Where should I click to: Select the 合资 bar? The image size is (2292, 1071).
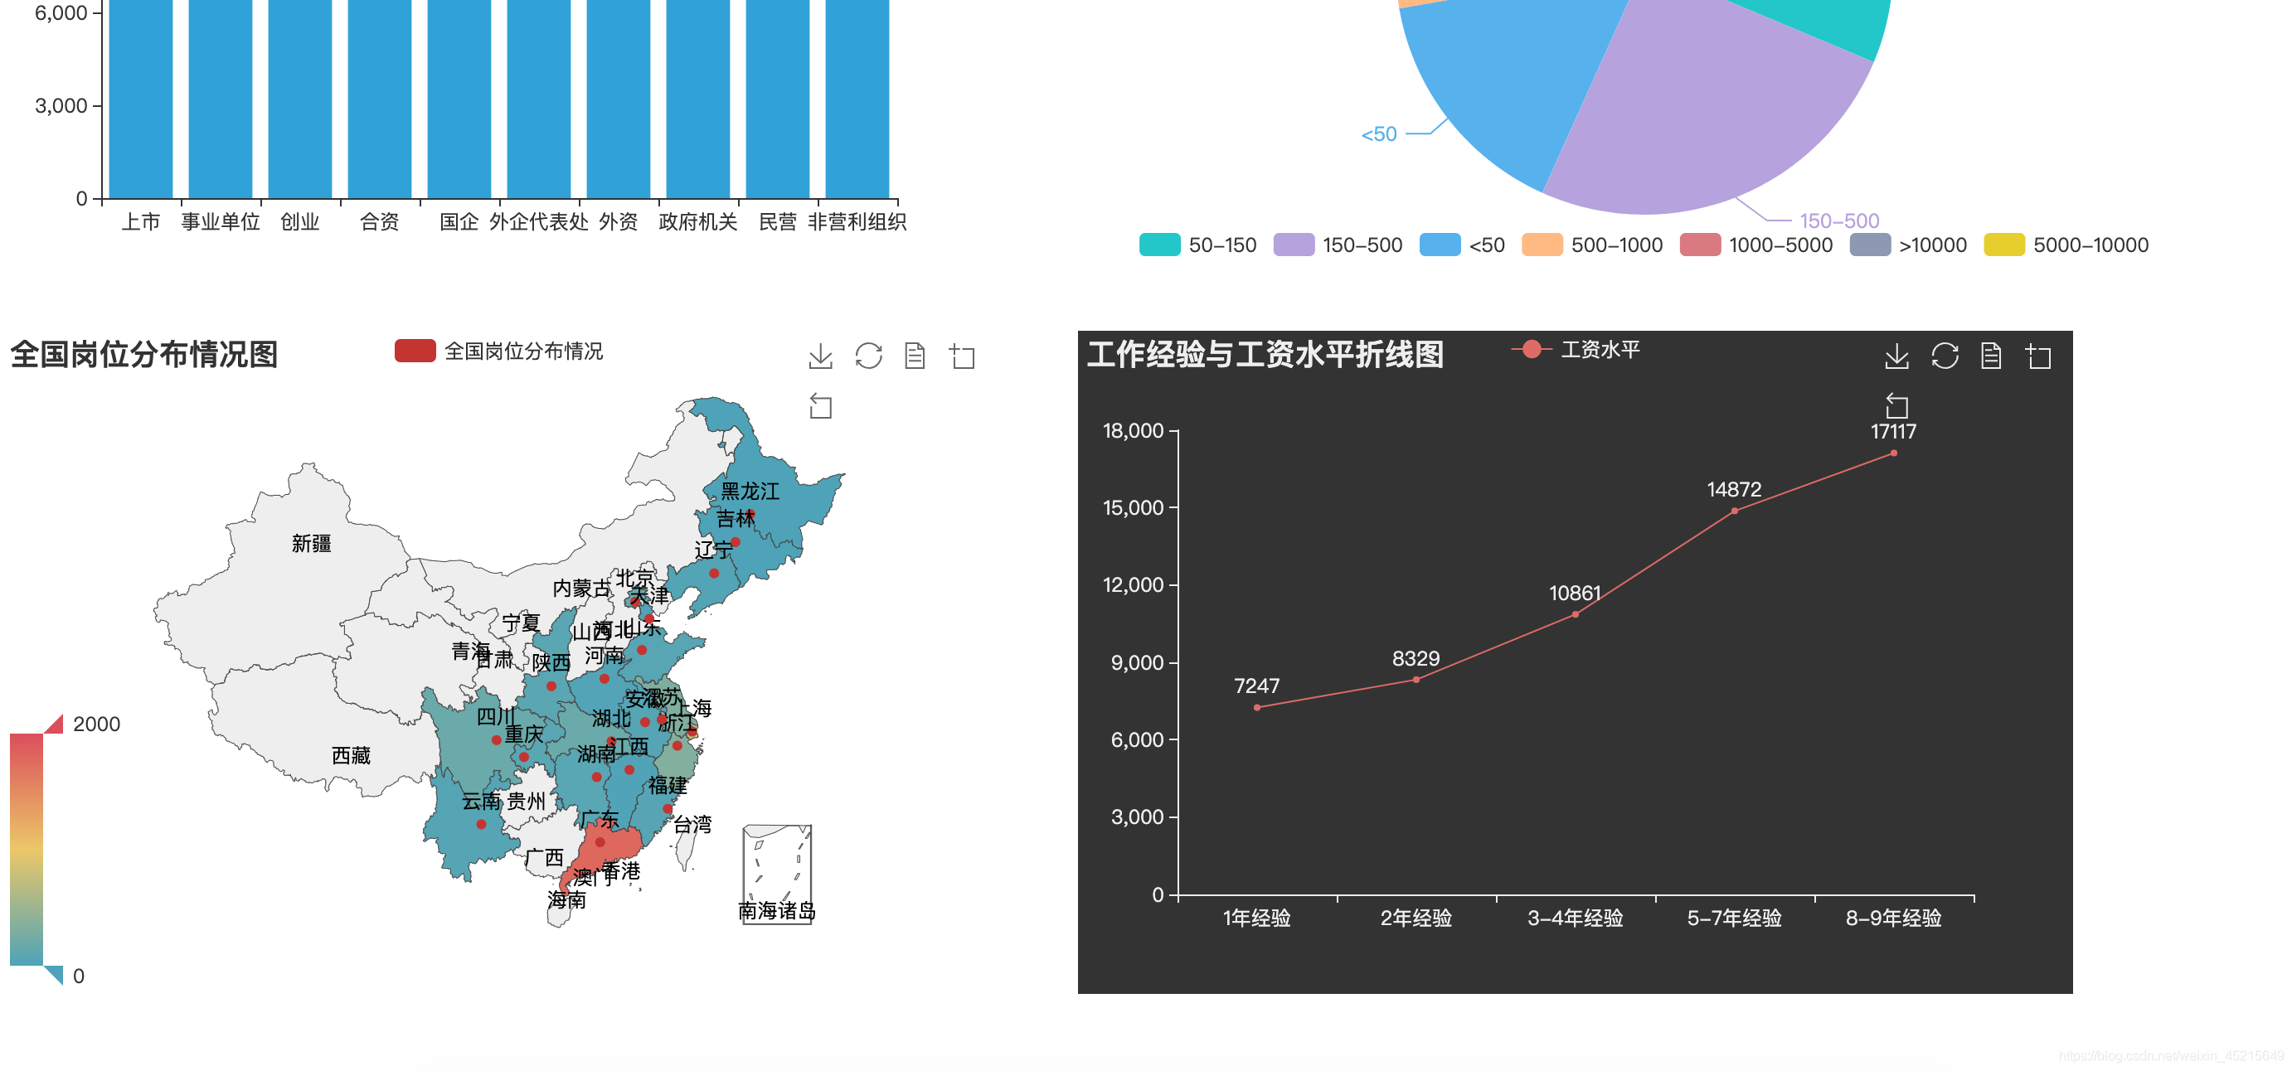380,98
